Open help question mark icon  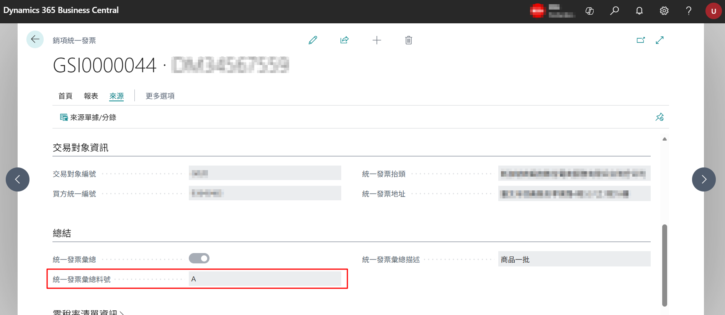pos(689,11)
